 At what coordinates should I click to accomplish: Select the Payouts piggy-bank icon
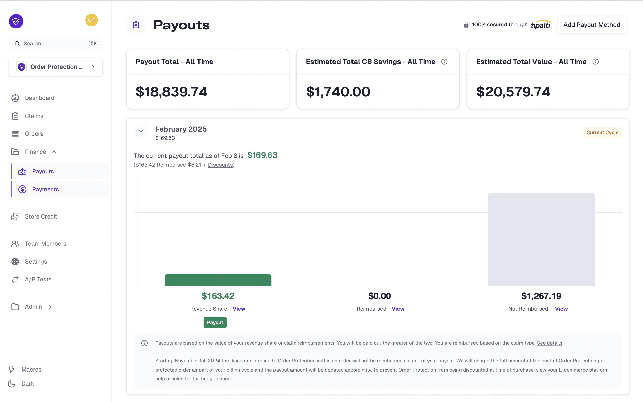[x=22, y=171]
